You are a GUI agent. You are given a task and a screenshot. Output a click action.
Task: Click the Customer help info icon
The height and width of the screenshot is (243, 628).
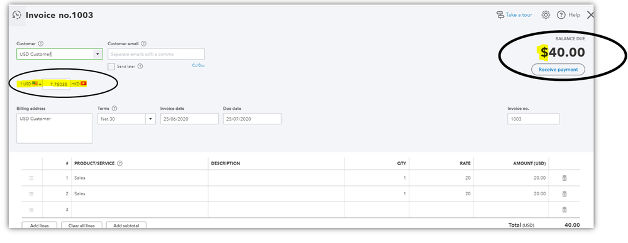click(41, 43)
